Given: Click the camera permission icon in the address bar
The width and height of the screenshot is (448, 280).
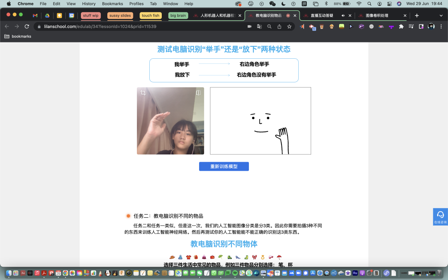Looking at the screenshot, I should [250, 26].
